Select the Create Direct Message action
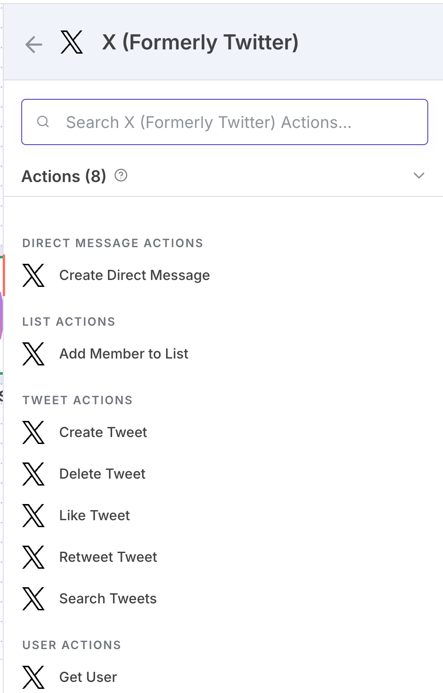 point(134,275)
